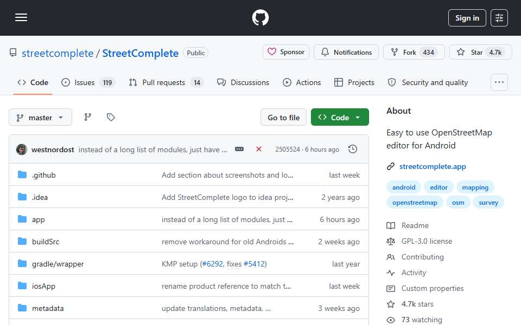
Task: Open 'remove workaround for old Androids' commit
Action: (227, 242)
